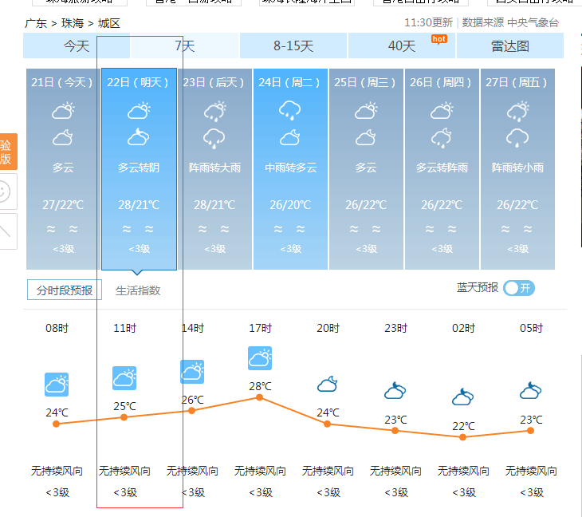This screenshot has height=517, width=582.
Task: Click the night cloudy icon for 25日
Action: click(x=366, y=138)
